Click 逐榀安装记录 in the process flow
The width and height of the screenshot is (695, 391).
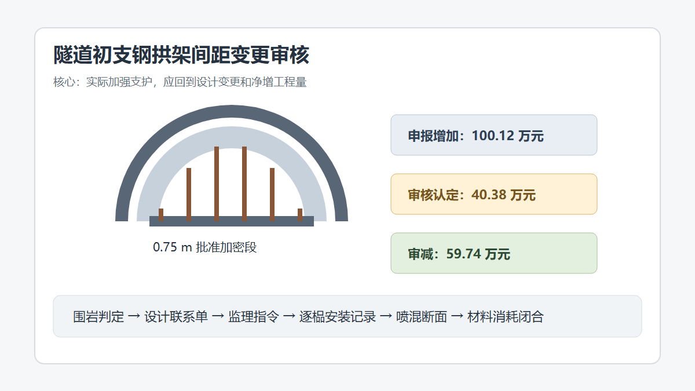(x=338, y=317)
